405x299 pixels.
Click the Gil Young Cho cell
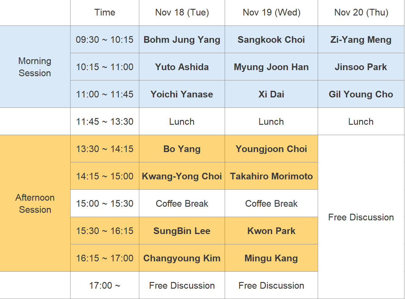361,94
